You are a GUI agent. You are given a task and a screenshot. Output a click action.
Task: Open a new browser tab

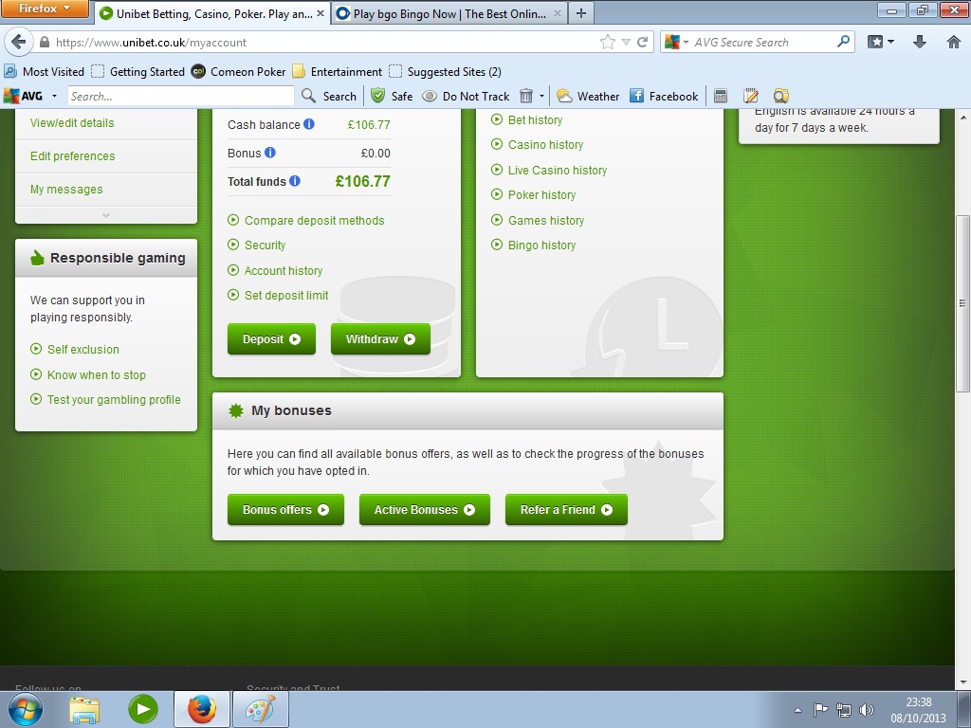click(580, 13)
